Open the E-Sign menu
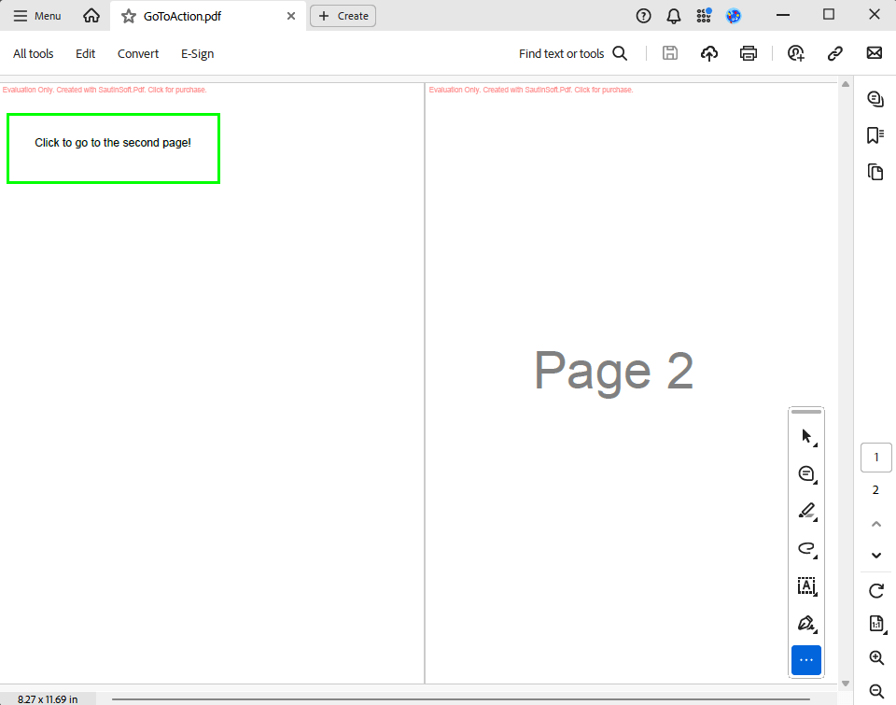The height and width of the screenshot is (705, 896). click(x=197, y=53)
